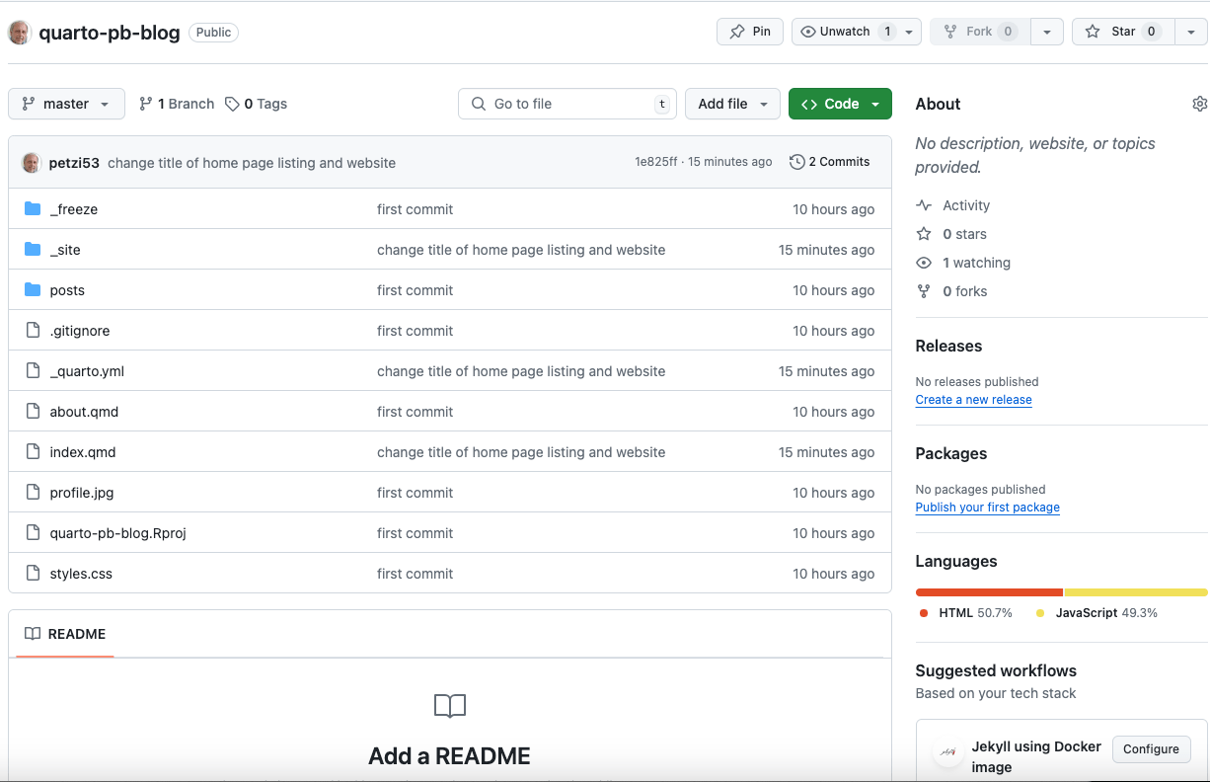Open the 0 stars link
The height and width of the screenshot is (782, 1210).
951,234
